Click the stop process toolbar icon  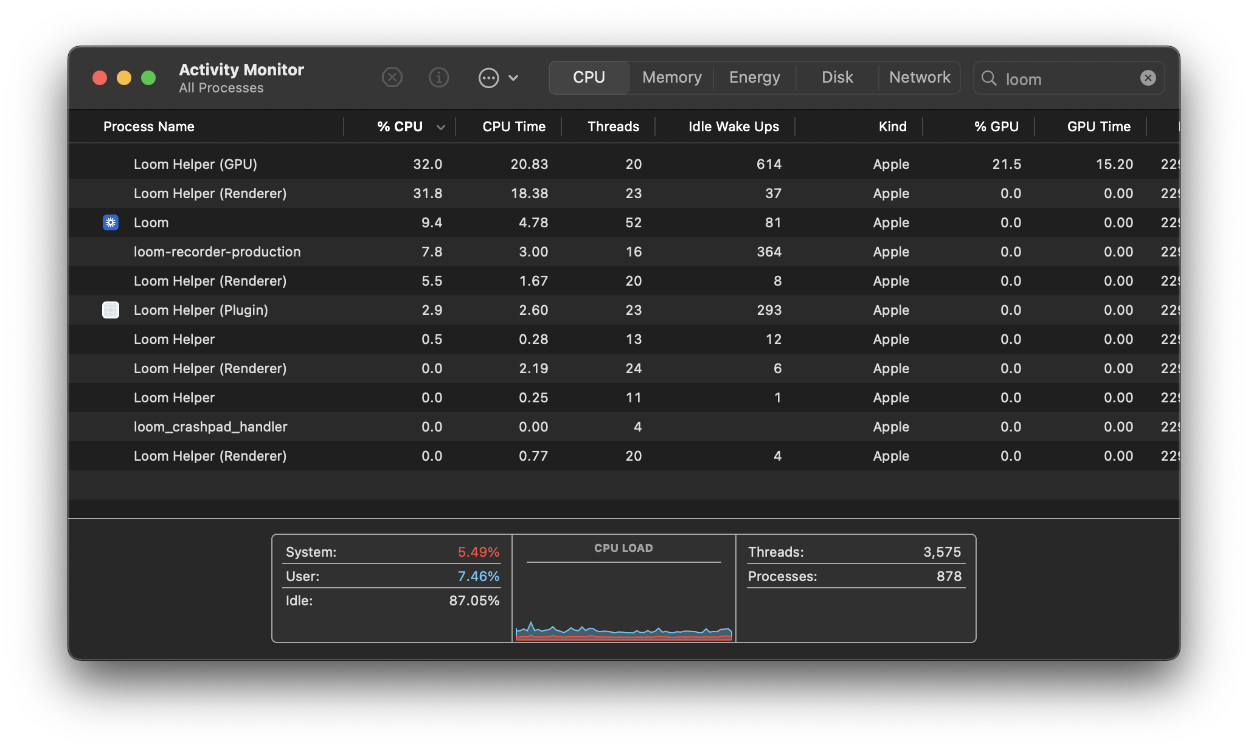[392, 78]
